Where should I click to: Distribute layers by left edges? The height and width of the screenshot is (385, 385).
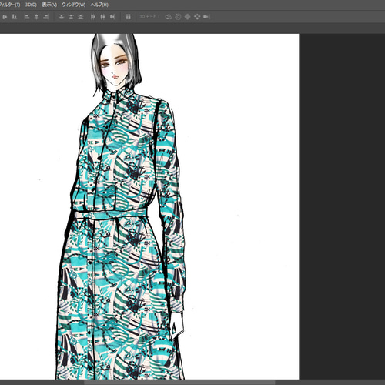(93, 17)
